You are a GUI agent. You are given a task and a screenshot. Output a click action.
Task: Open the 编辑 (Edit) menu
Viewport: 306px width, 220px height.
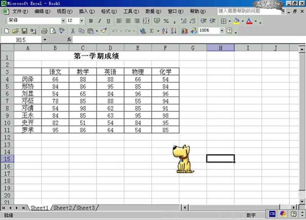pos(42,12)
